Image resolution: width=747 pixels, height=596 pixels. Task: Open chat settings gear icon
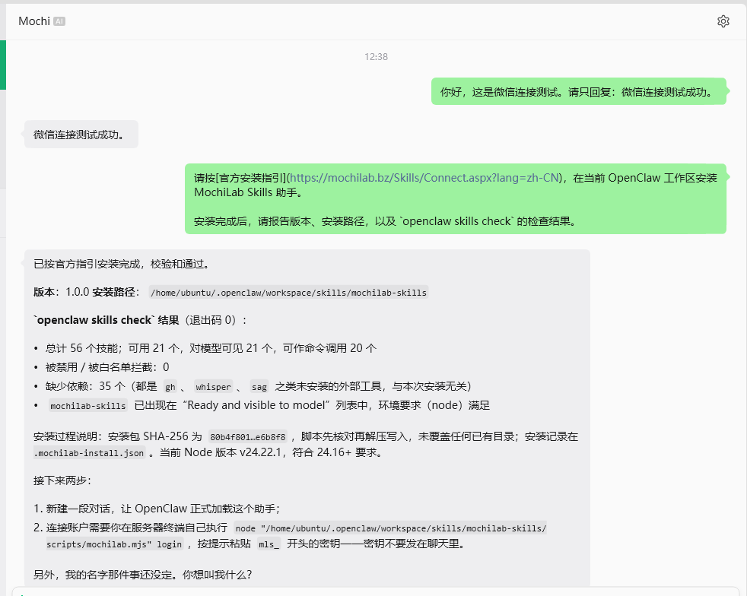pos(723,21)
